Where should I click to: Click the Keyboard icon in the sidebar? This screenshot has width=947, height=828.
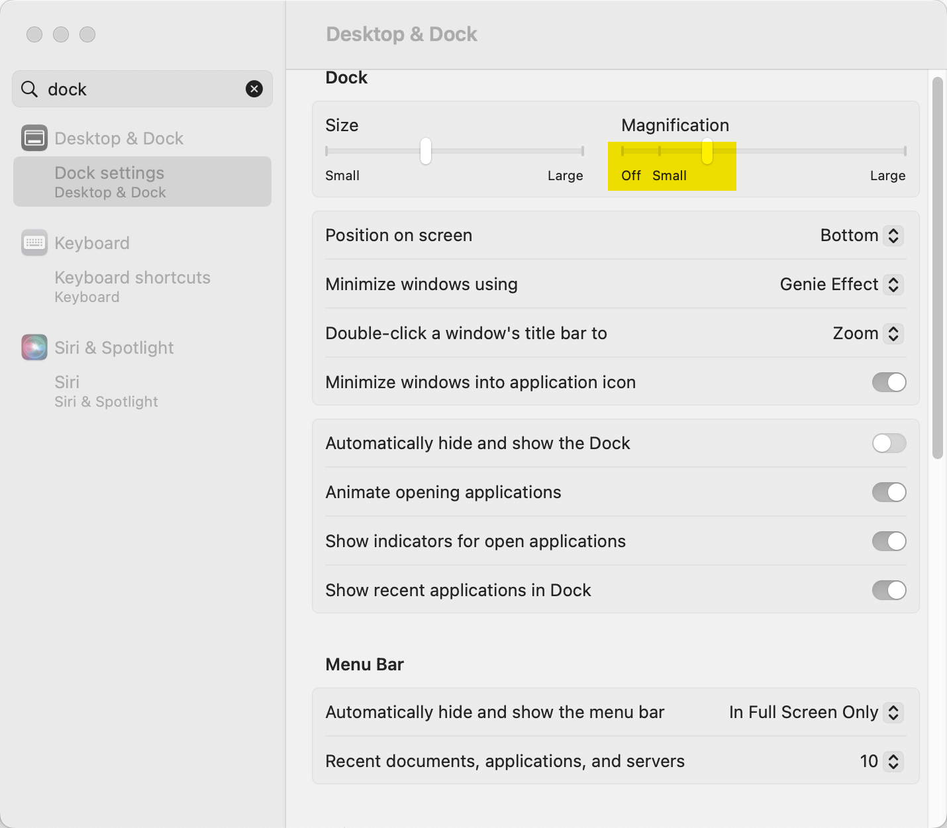click(34, 243)
